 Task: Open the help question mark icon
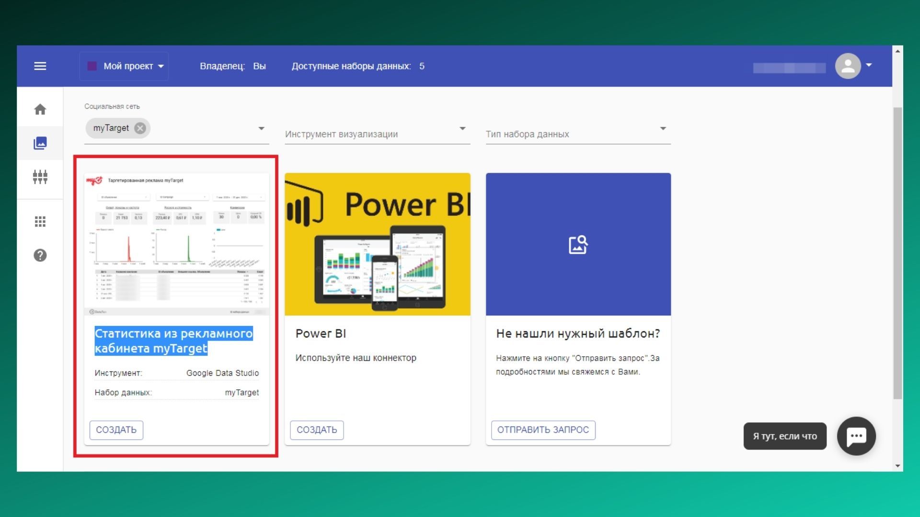pos(40,255)
